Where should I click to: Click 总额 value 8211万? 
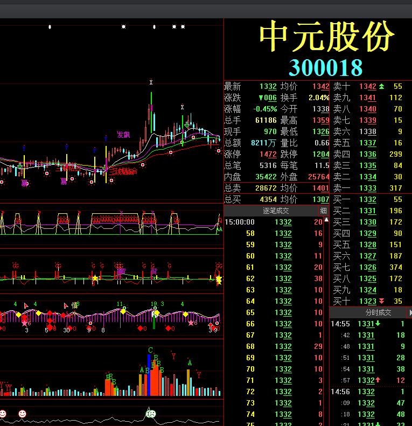click(263, 143)
